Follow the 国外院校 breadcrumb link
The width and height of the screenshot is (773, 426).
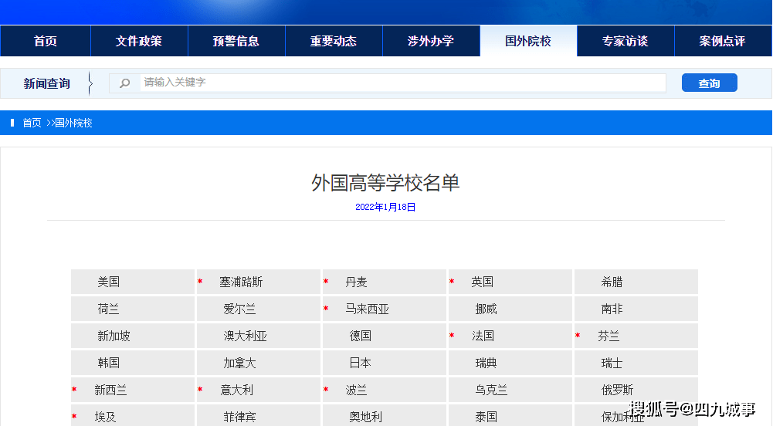(73, 123)
